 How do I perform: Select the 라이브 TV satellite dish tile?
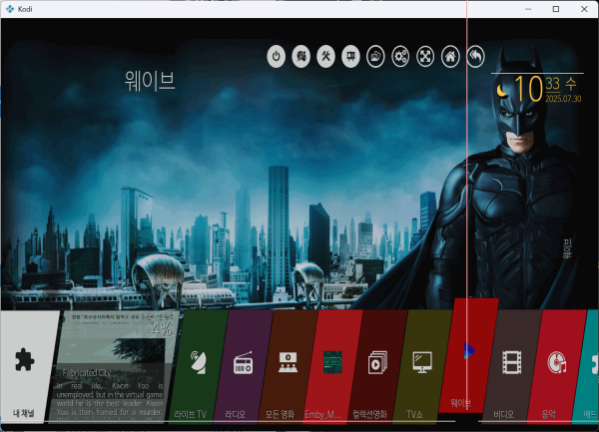[x=199, y=365]
